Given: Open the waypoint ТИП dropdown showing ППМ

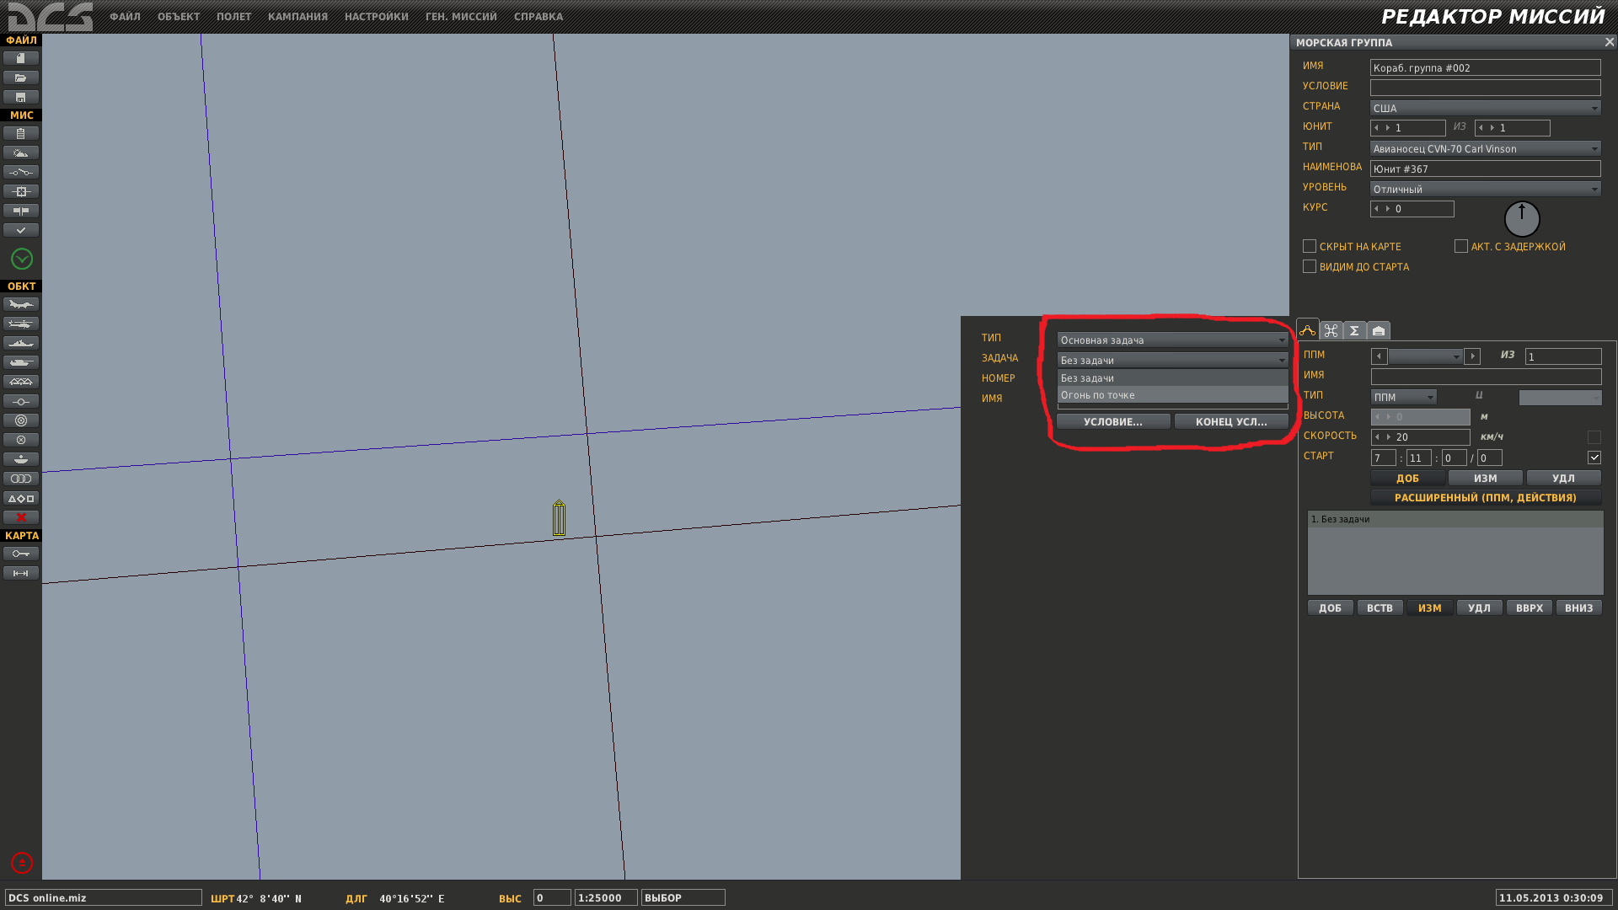Looking at the screenshot, I should (x=1403, y=397).
